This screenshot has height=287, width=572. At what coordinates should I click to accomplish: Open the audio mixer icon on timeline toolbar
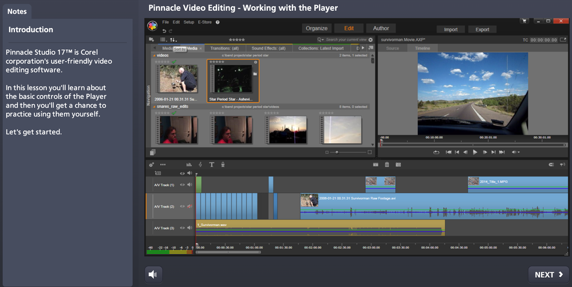click(190, 165)
